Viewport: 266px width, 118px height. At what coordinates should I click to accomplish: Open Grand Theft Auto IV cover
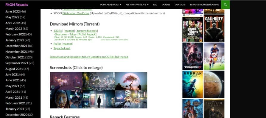click(192, 28)
